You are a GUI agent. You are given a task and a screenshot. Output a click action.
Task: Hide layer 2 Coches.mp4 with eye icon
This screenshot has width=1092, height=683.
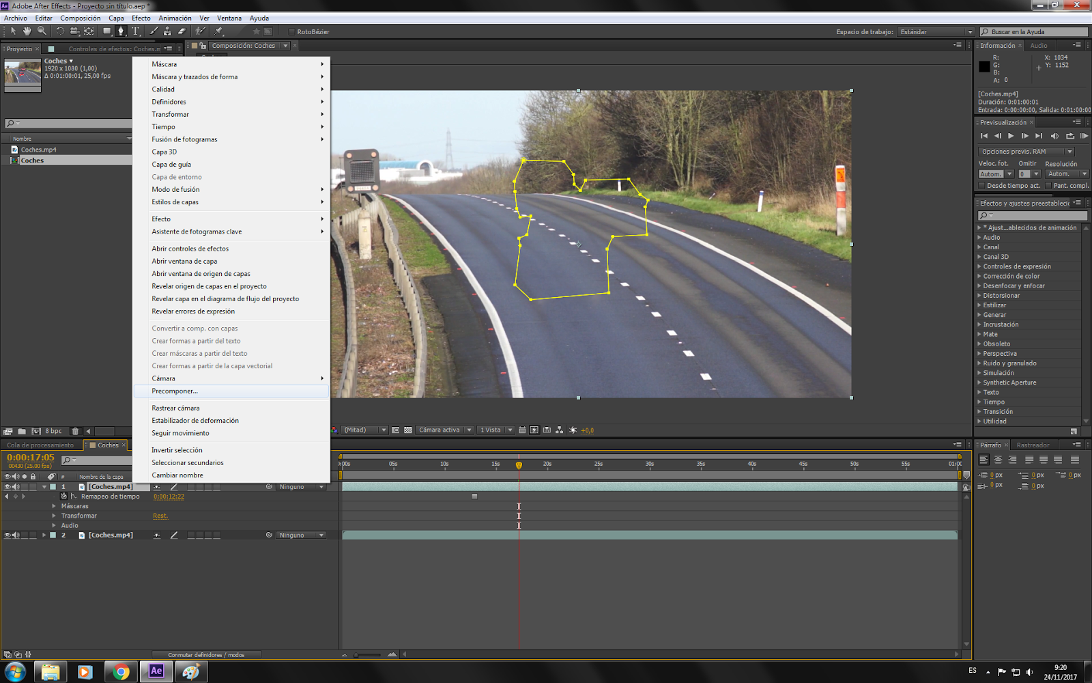point(8,535)
